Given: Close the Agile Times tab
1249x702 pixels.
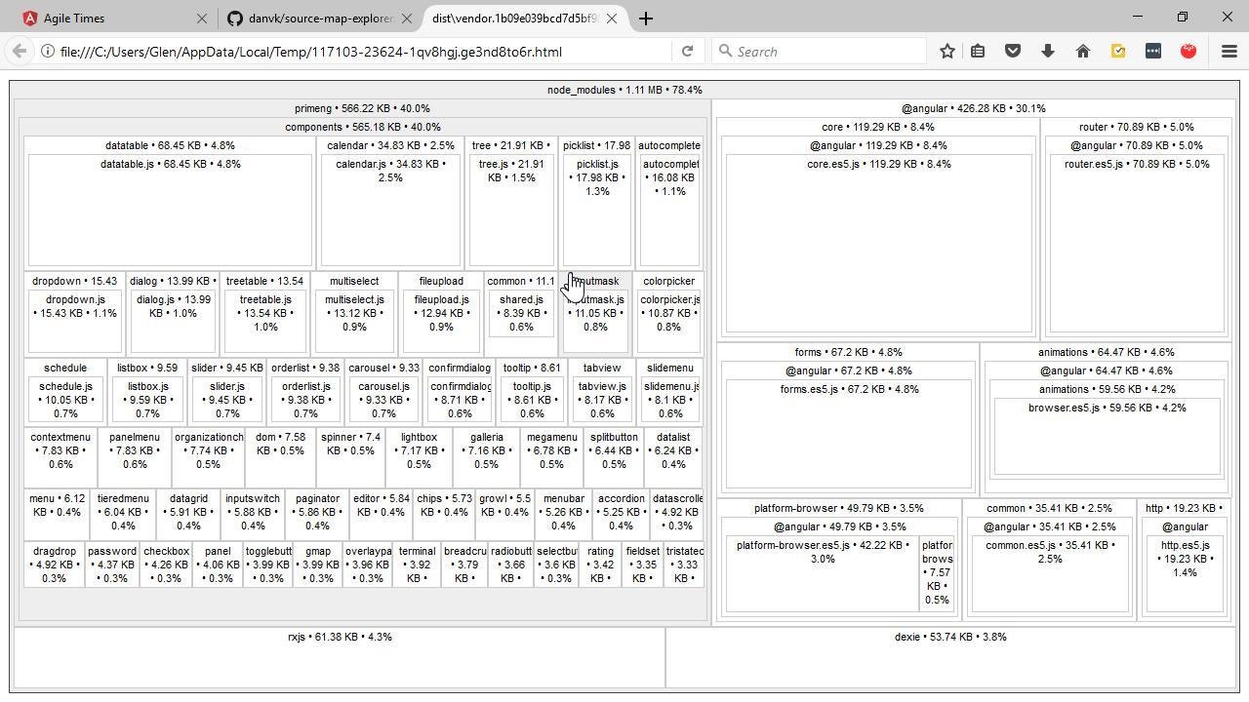Looking at the screenshot, I should click(202, 18).
